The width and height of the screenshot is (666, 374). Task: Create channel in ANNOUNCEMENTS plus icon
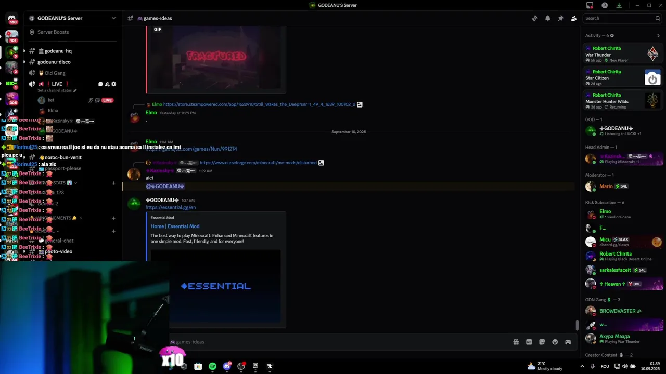[x=113, y=218]
